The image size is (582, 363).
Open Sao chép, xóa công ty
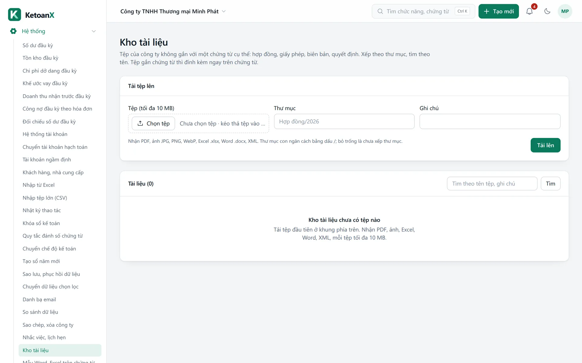(x=60, y=325)
